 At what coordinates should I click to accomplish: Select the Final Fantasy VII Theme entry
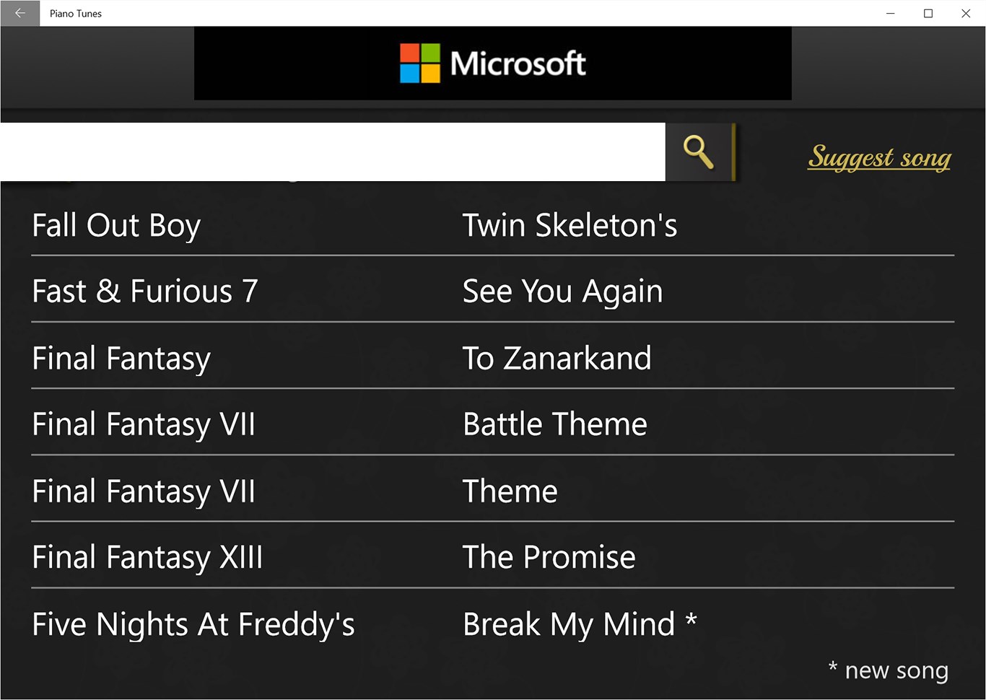click(510, 491)
